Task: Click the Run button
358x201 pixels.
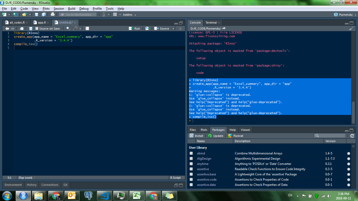Action: pyautogui.click(x=134, y=29)
